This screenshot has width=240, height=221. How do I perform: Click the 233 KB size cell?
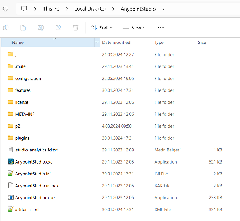(x=215, y=198)
